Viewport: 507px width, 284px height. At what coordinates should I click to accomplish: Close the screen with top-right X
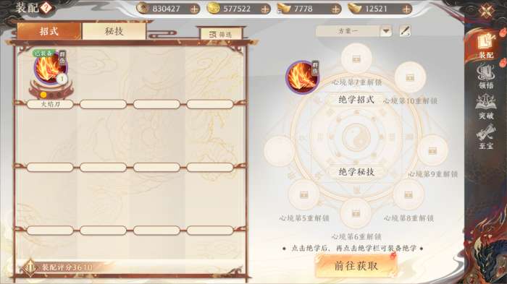[486, 12]
